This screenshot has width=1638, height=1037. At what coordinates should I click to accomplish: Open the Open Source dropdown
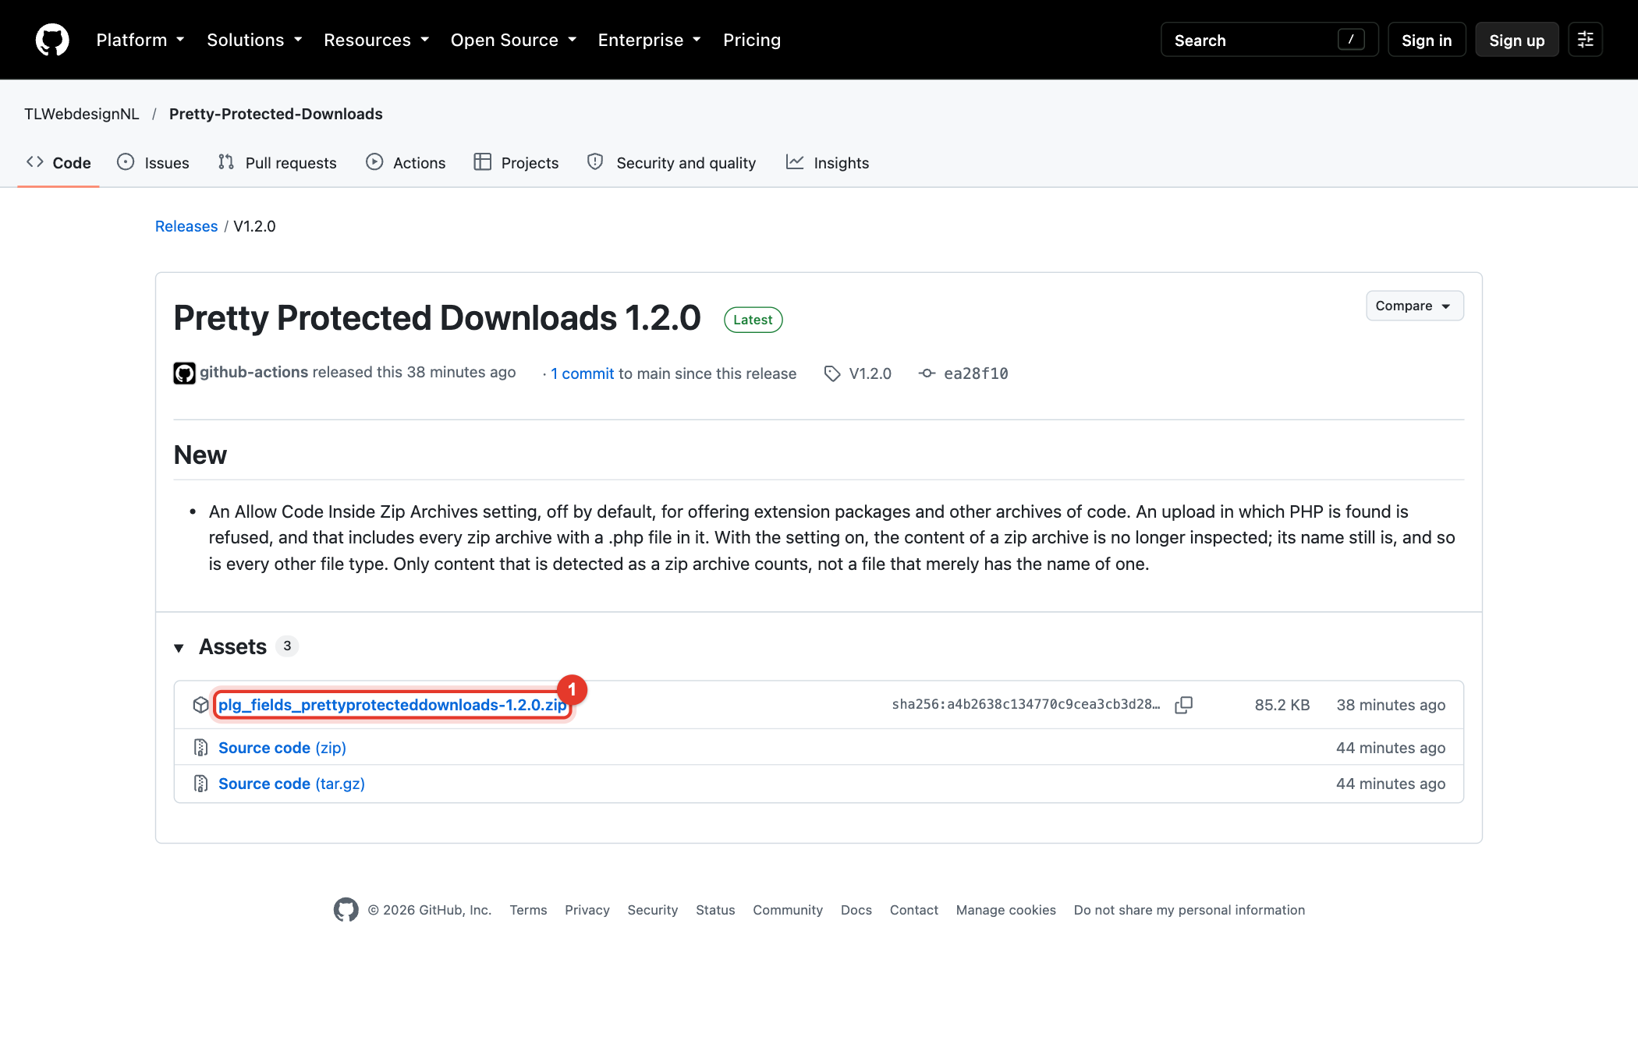(513, 40)
